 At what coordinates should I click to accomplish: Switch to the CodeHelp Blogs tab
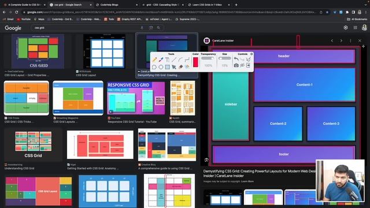[x=117, y=5]
